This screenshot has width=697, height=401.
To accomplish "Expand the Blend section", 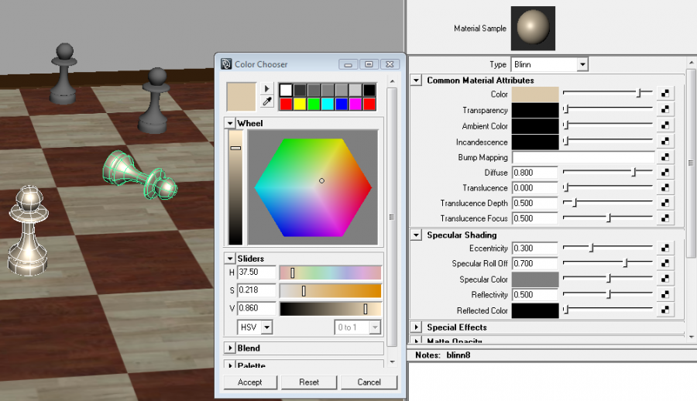I will point(230,348).
